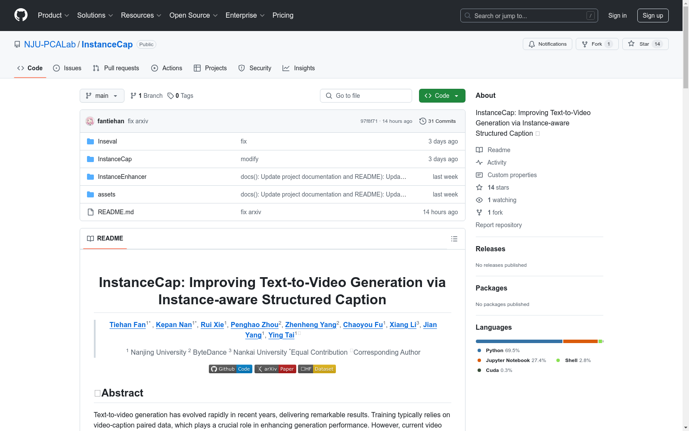This screenshot has height=431, width=689.
Task: Open the NJU-PCALab organization link
Action: (x=50, y=44)
